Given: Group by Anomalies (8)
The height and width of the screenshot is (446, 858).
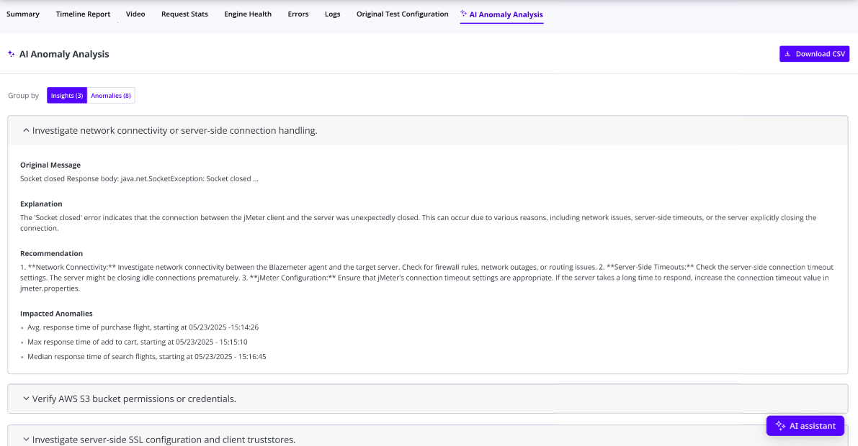Looking at the screenshot, I should pyautogui.click(x=111, y=96).
